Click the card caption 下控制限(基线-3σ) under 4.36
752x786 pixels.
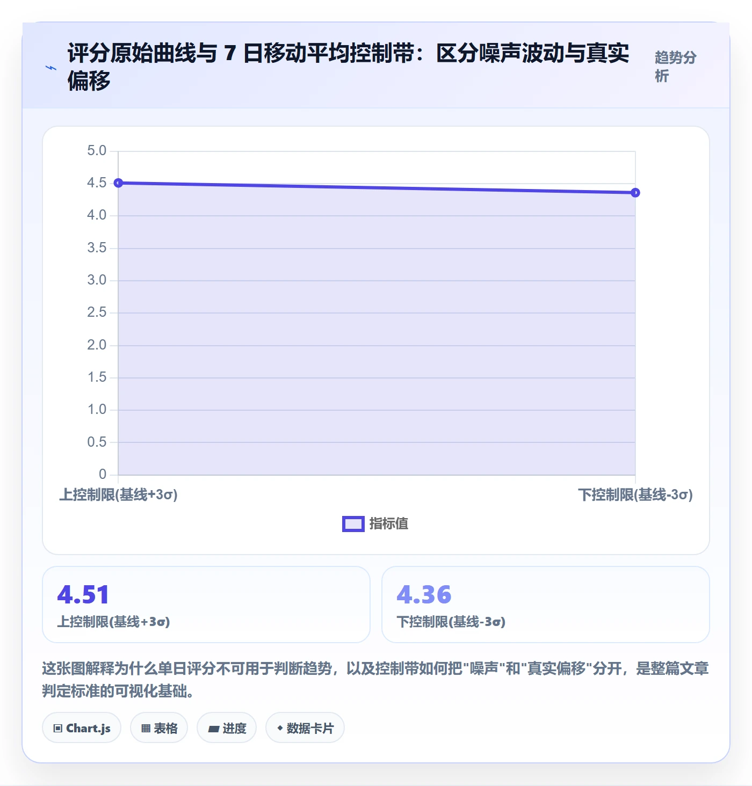coord(451,622)
